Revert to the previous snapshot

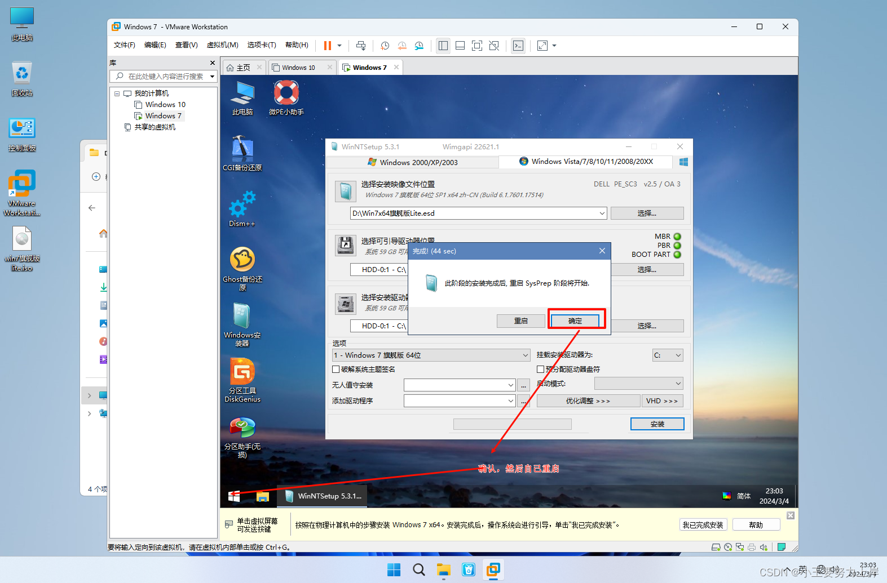(402, 46)
